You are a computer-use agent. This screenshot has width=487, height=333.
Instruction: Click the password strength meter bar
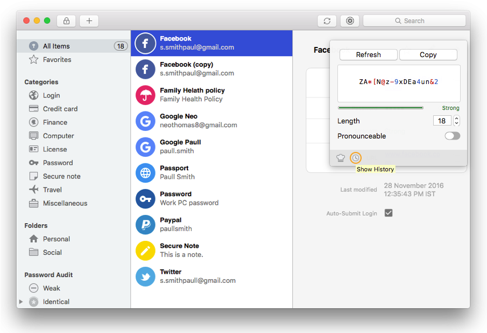click(380, 108)
